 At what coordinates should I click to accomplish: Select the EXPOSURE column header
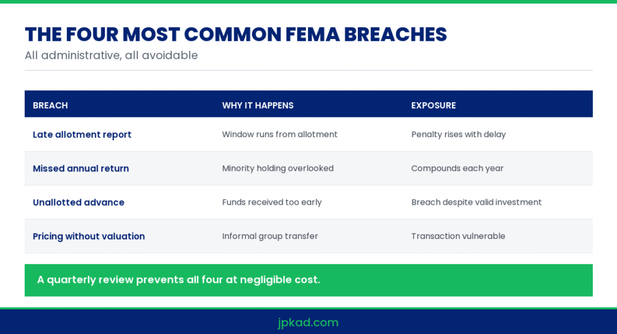tap(433, 105)
